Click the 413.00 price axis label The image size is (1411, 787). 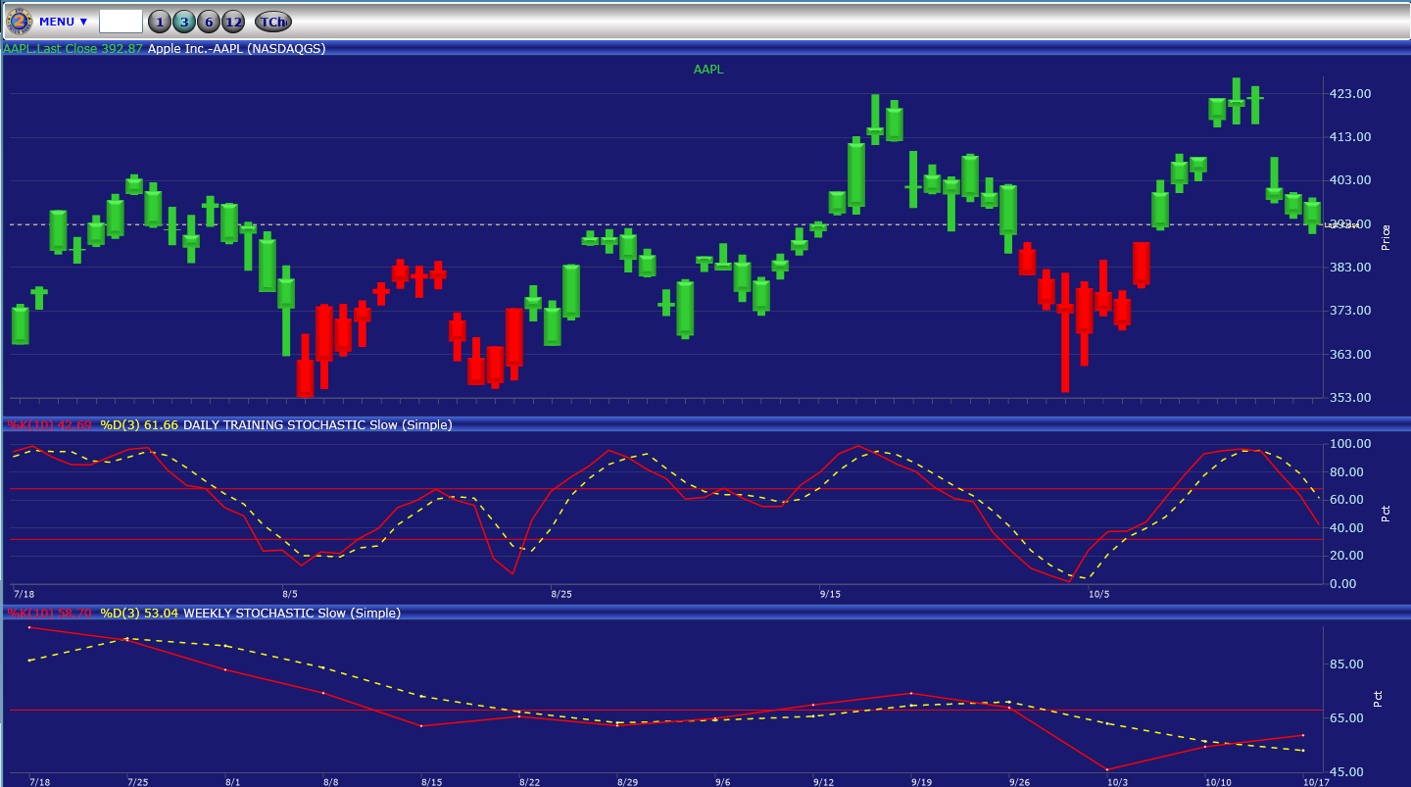1349,137
